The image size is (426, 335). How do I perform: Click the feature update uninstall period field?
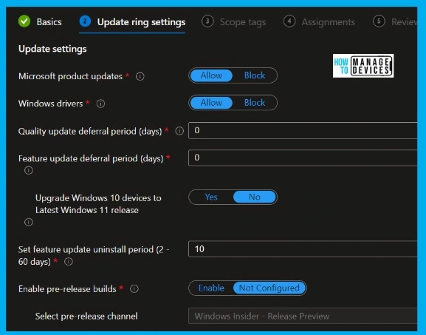click(x=303, y=248)
